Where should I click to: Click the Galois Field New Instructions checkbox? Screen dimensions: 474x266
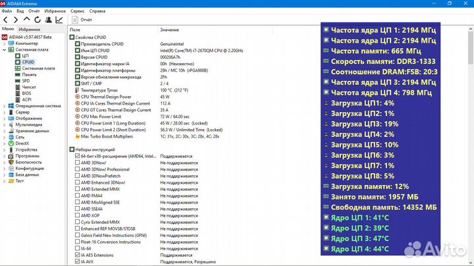point(78,235)
